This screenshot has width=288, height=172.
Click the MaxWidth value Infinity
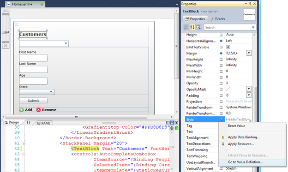tap(231, 65)
